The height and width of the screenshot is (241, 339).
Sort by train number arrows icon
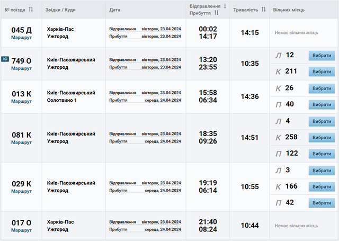tap(31, 10)
